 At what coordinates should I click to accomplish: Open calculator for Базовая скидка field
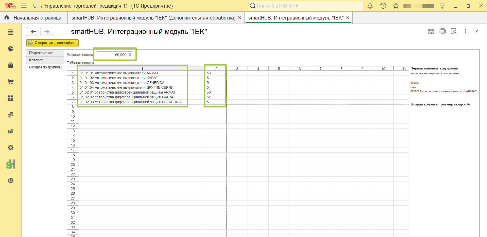(x=130, y=55)
